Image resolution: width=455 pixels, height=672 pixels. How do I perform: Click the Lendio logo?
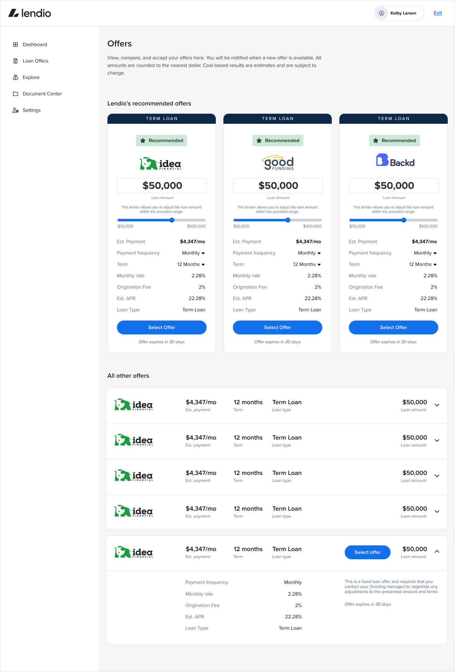[30, 13]
